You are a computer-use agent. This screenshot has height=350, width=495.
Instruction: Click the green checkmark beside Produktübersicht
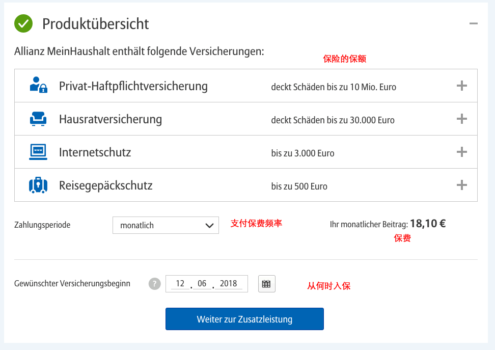click(x=23, y=24)
